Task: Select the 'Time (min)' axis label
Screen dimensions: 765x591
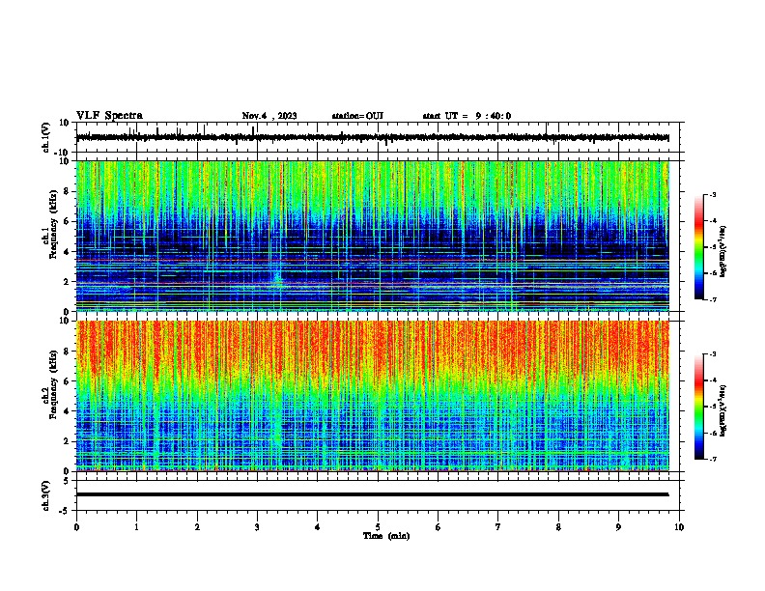Action: tap(386, 536)
